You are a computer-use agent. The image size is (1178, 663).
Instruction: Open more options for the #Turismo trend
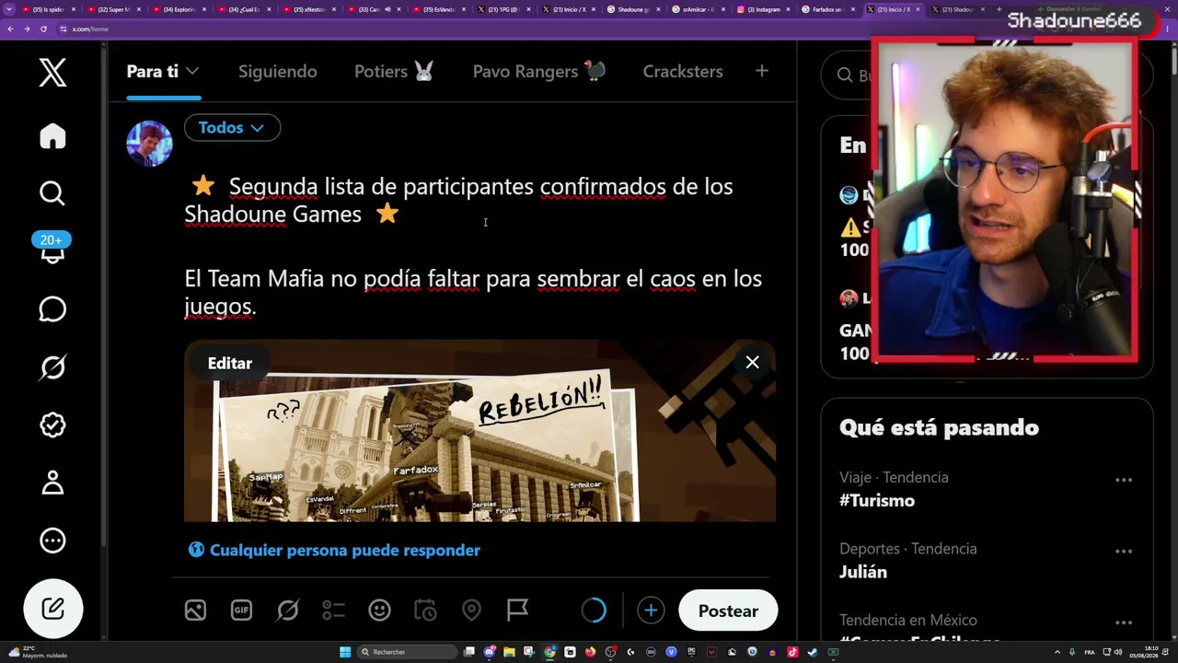coord(1123,480)
